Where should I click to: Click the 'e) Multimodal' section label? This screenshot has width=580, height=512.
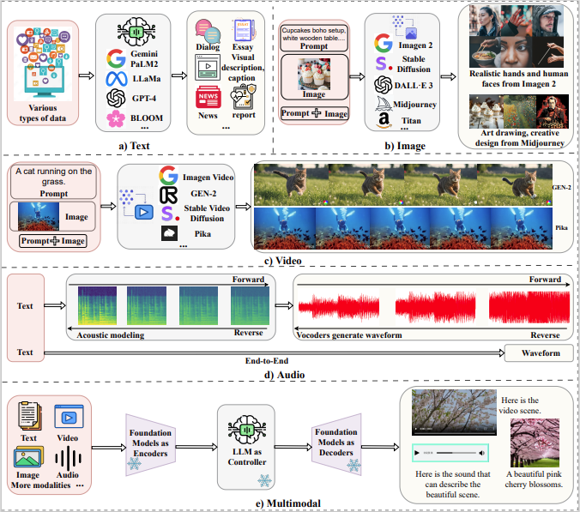click(x=288, y=503)
